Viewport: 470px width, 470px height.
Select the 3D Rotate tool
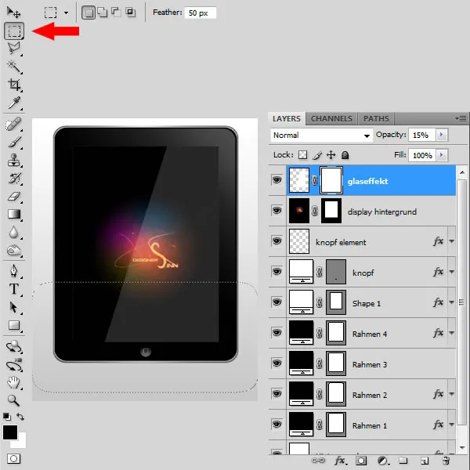(x=14, y=347)
